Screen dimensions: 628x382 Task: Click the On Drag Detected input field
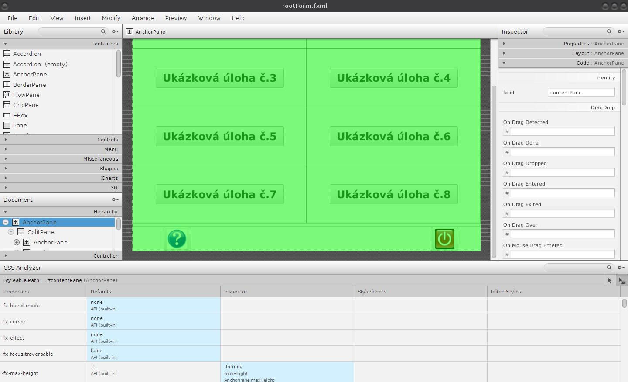click(x=563, y=131)
